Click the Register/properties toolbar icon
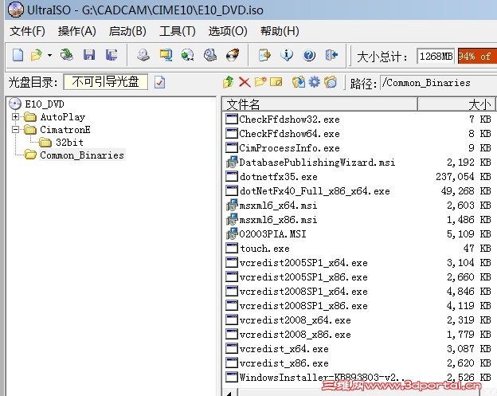The height and width of the screenshot is (396, 497). click(264, 55)
